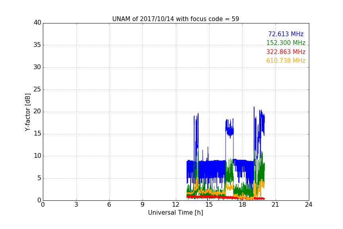Click the x-axis tick label '9'
This screenshot has height=229, width=343.
[x=143, y=205]
